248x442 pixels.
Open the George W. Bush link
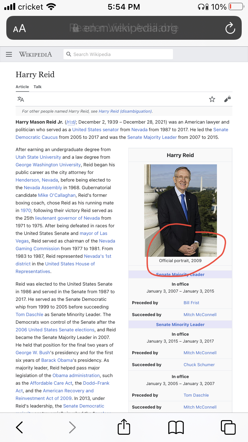click(x=32, y=353)
